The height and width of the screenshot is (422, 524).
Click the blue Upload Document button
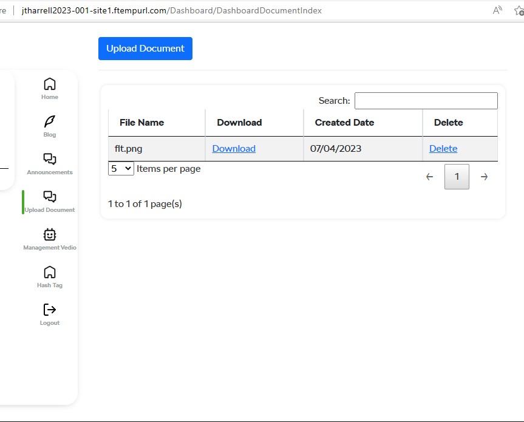point(145,49)
